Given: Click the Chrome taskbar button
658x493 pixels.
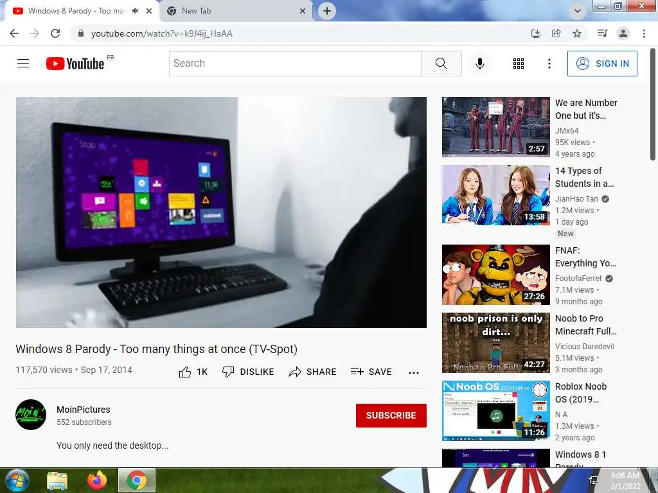Looking at the screenshot, I should point(137,480).
